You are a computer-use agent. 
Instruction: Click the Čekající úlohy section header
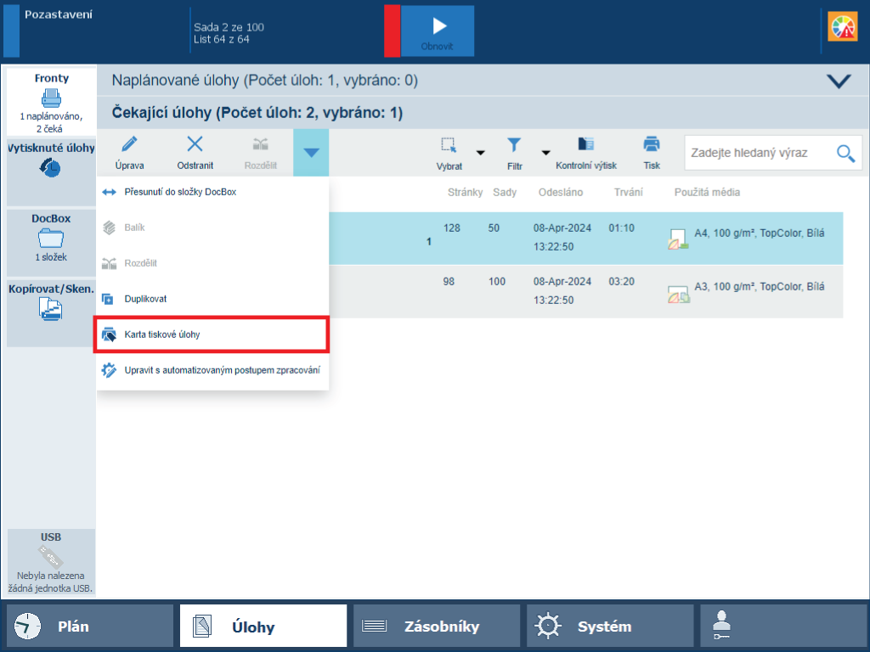click(x=483, y=113)
